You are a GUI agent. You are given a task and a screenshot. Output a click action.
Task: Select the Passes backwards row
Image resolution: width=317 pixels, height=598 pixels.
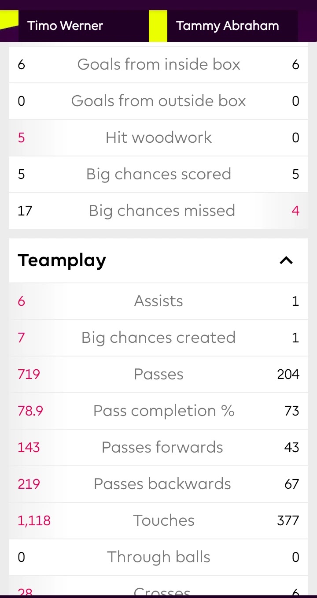point(158,484)
